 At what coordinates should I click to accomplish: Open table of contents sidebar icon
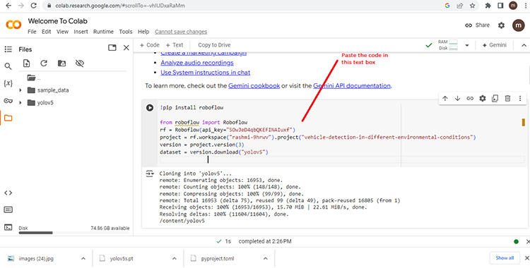[x=8, y=49]
